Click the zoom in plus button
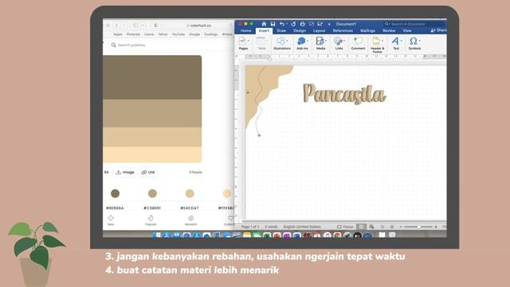Image resolution: width=510 pixels, height=287 pixels. pyautogui.click(x=436, y=226)
